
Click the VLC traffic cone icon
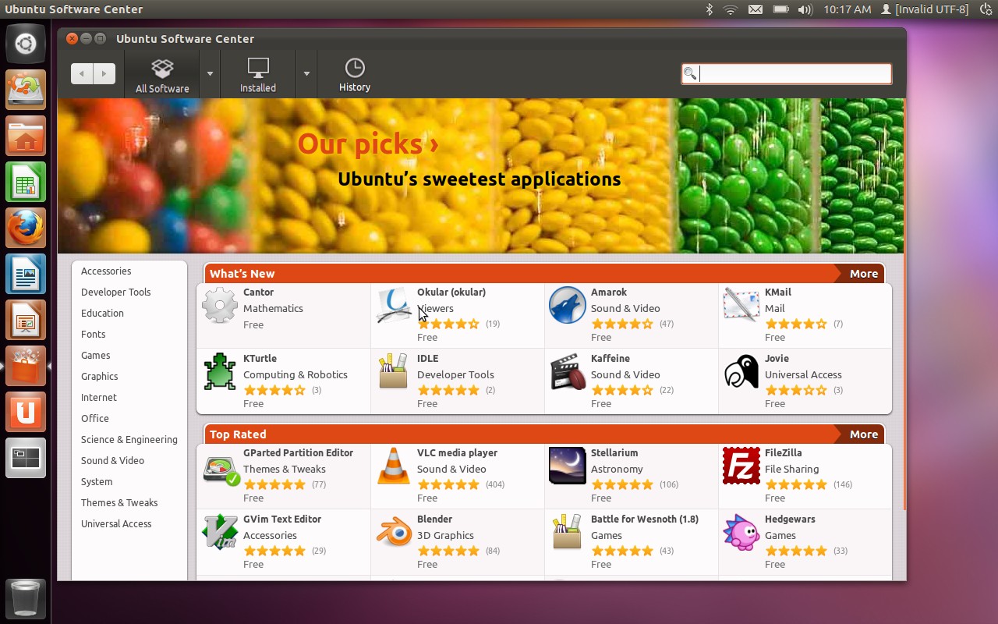tap(394, 466)
